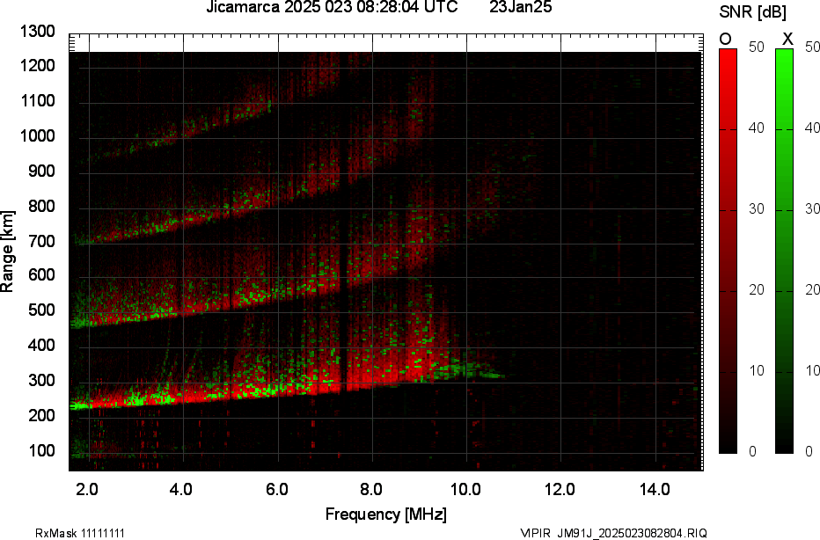Screen dimensions: 820x540
Task: Click the 'Range [km]' y-axis label
Action: (7, 251)
